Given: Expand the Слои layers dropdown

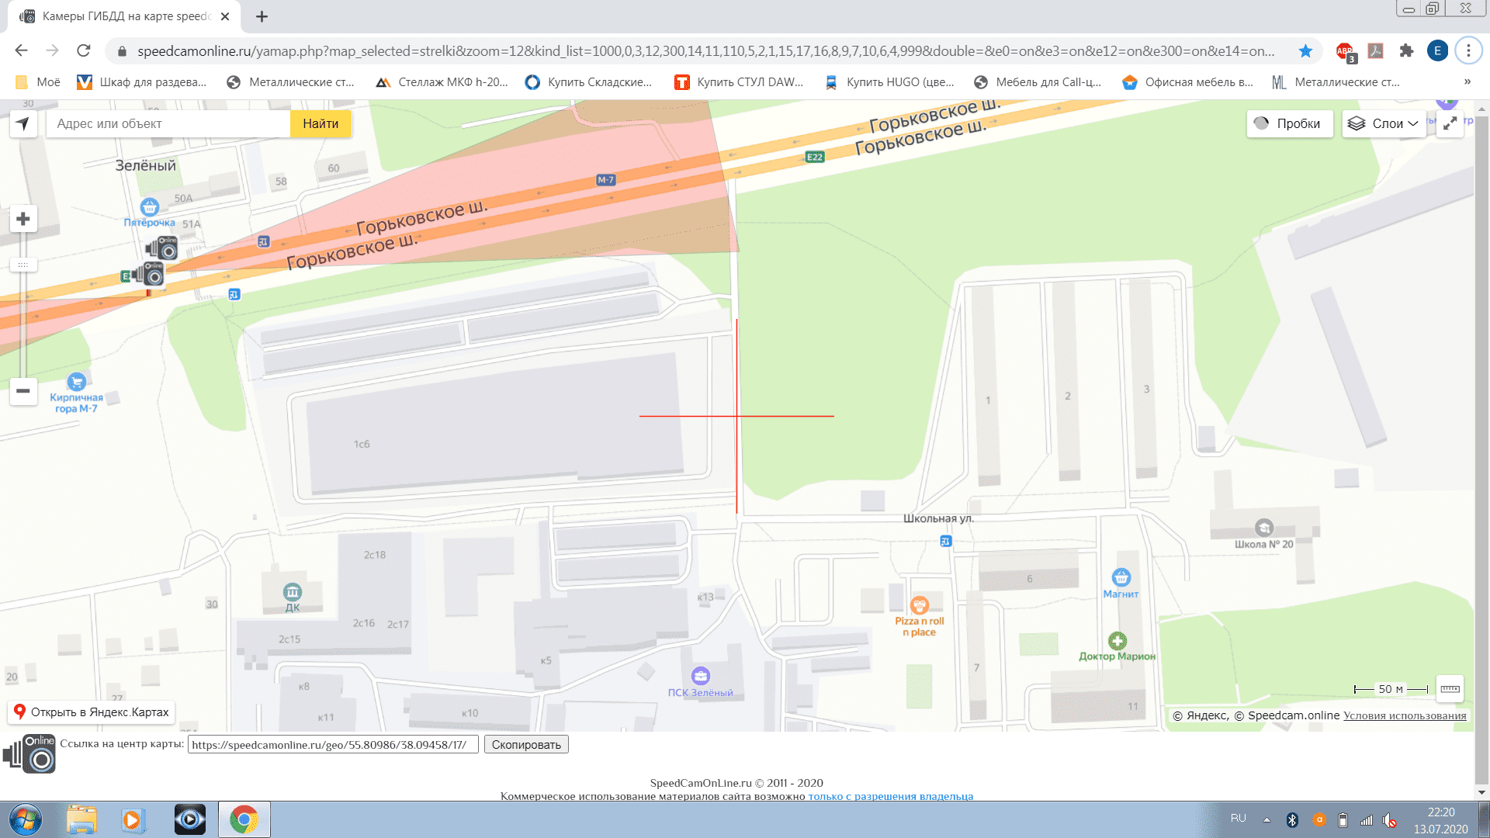Looking at the screenshot, I should click(x=1384, y=124).
